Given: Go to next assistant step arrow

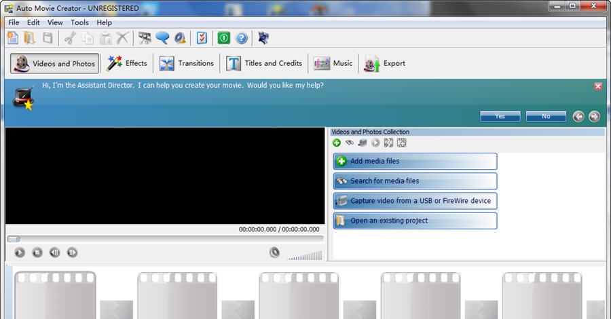Looking at the screenshot, I should point(594,116).
